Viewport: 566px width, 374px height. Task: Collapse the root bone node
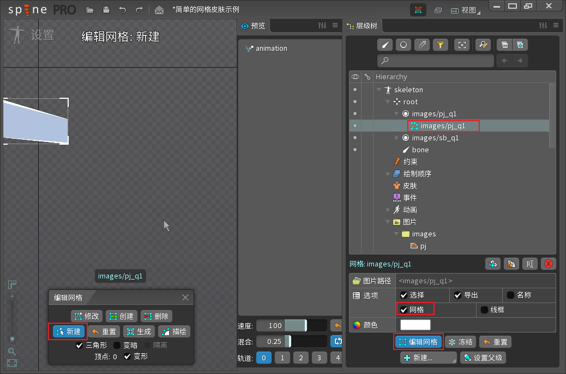(x=388, y=102)
